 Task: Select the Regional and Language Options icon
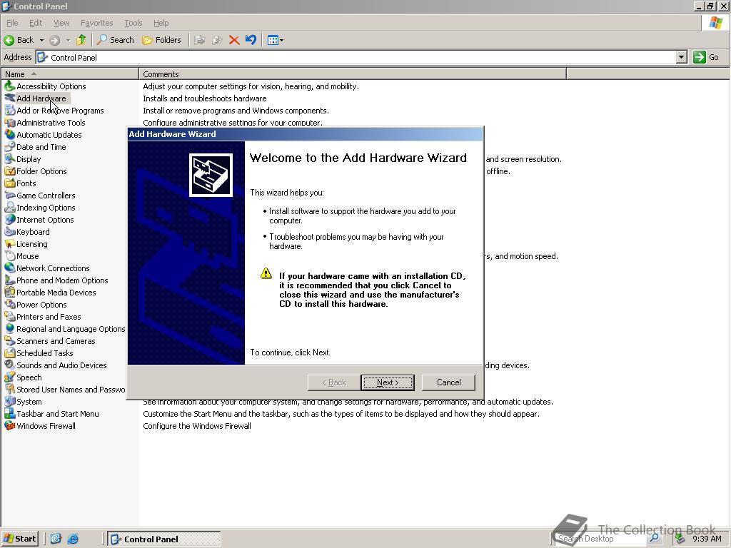[x=9, y=328]
